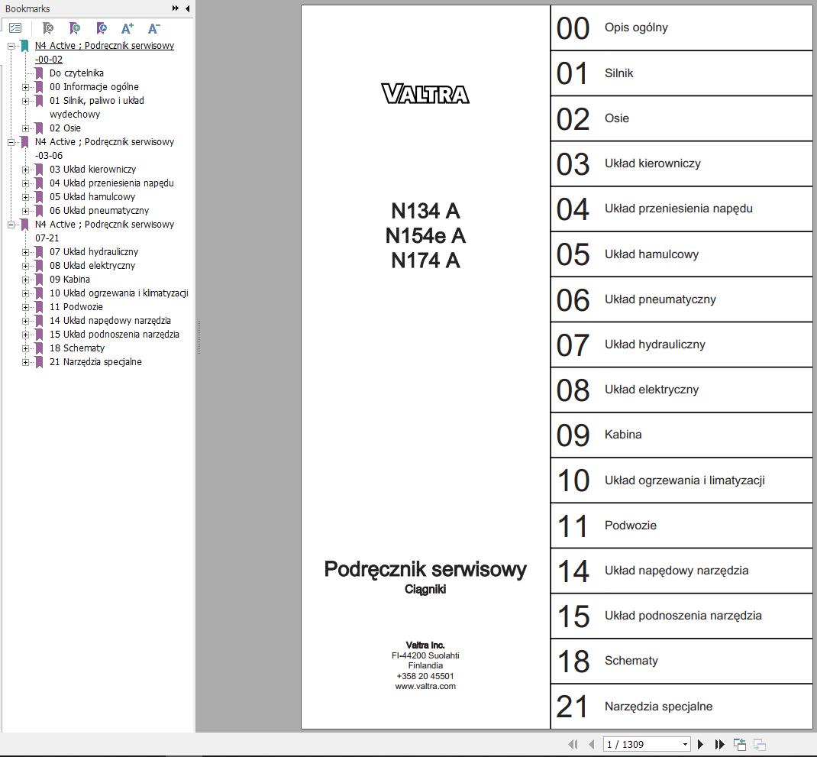Click the previous view icon

739,743
